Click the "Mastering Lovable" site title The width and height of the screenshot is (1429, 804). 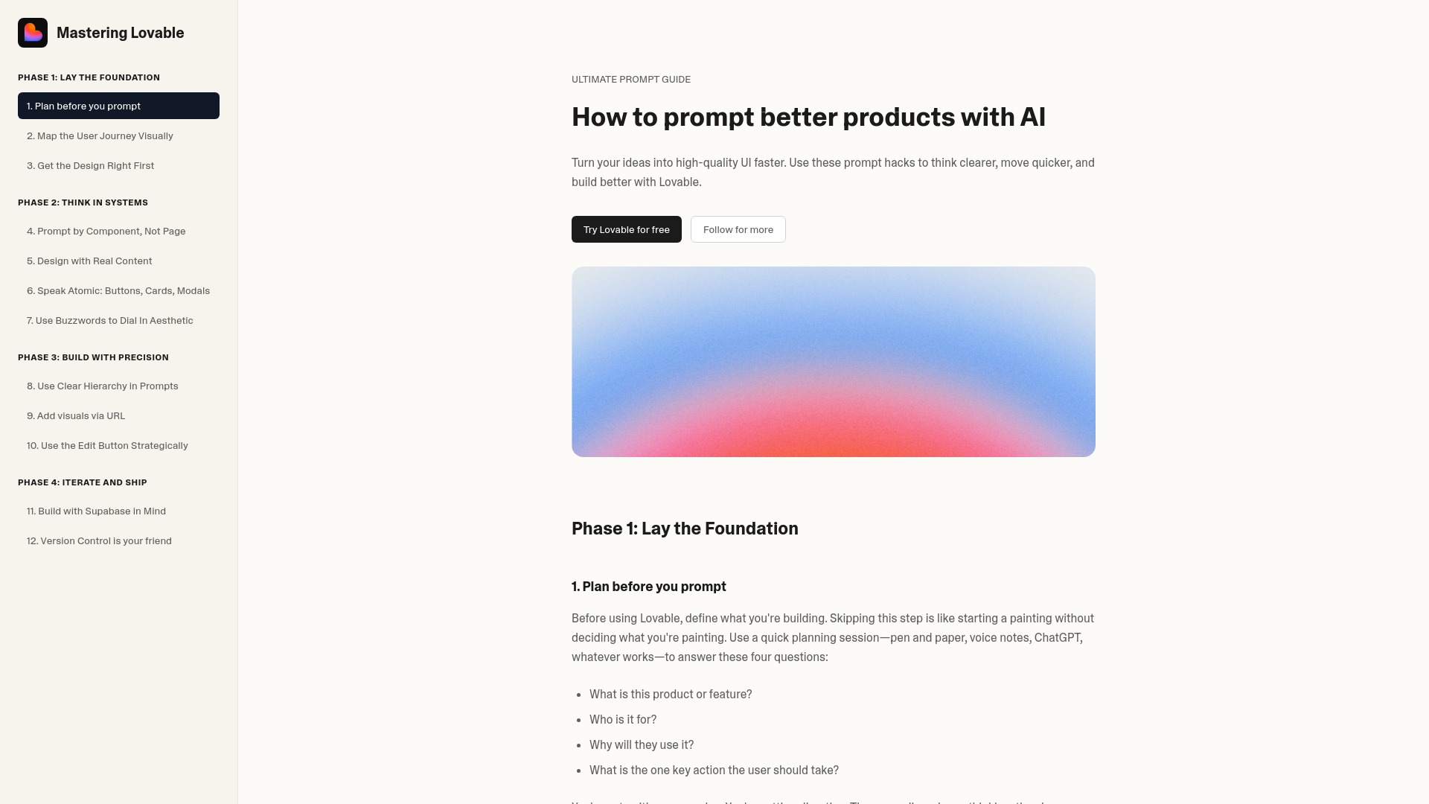[x=120, y=33]
